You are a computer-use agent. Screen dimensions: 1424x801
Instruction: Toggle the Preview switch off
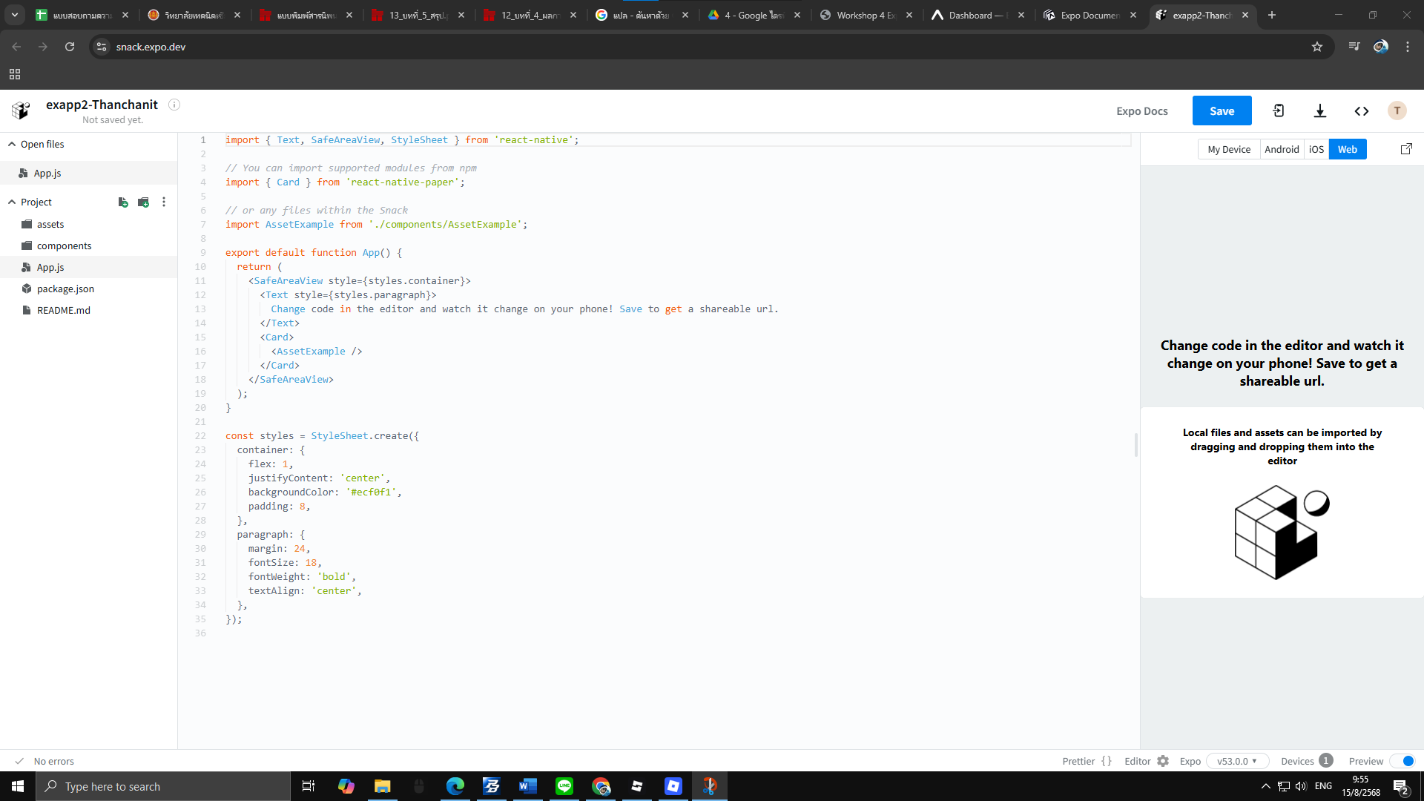(x=1402, y=761)
